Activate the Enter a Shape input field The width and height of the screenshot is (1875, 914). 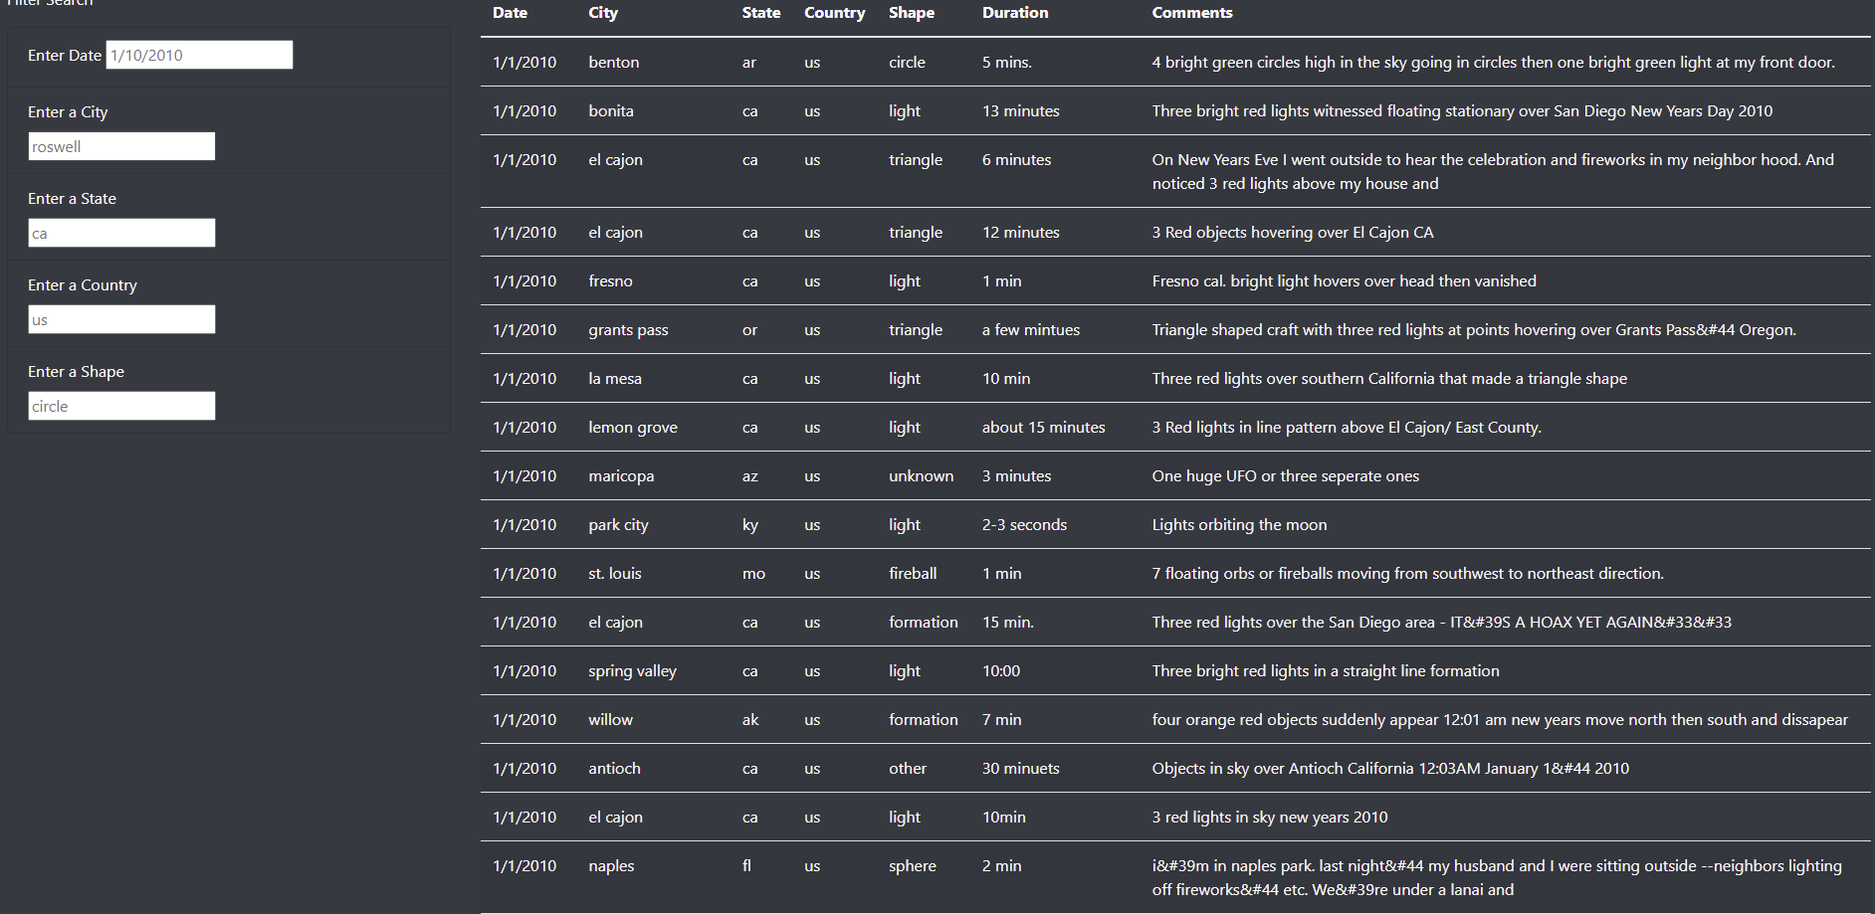121,406
